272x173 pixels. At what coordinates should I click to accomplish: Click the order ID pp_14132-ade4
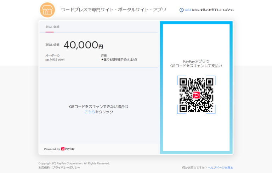click(55, 59)
